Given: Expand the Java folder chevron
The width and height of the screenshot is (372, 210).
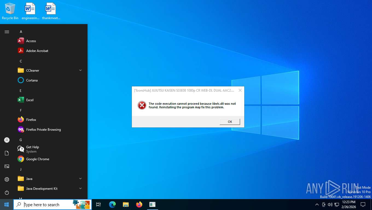Looking at the screenshot, I should click(x=80, y=179).
